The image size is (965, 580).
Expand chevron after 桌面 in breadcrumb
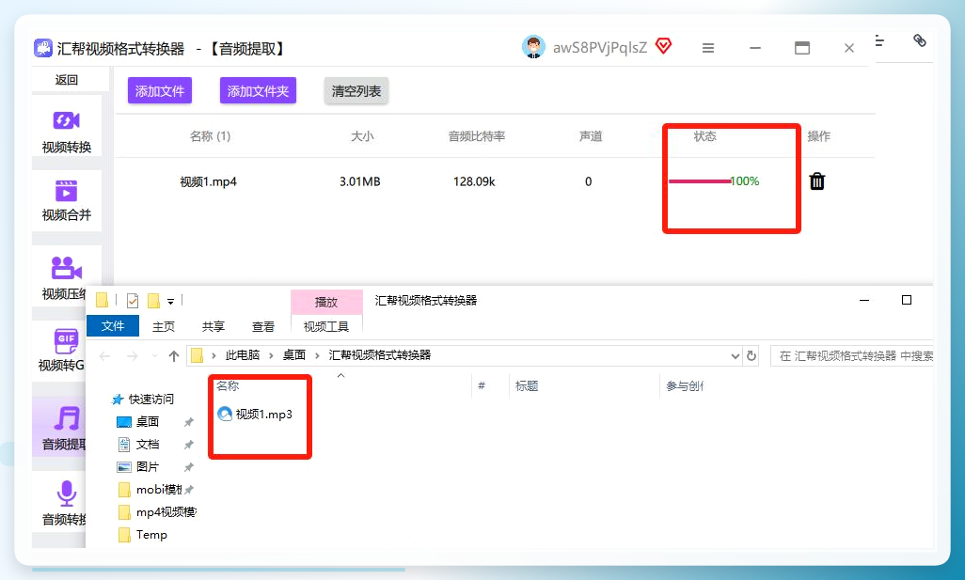pyautogui.click(x=317, y=355)
